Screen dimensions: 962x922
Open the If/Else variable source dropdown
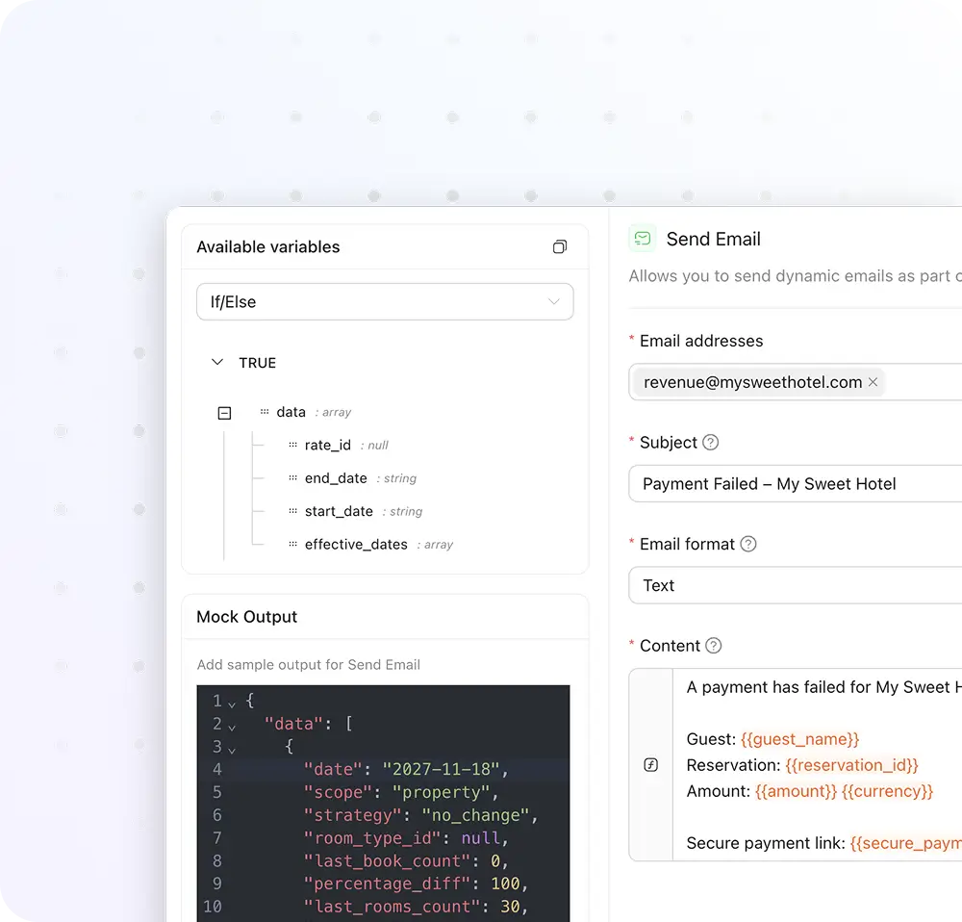(385, 301)
